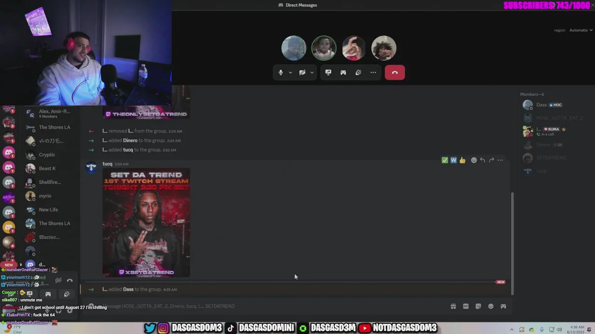Open more call options ellipsis

pyautogui.click(x=373, y=72)
